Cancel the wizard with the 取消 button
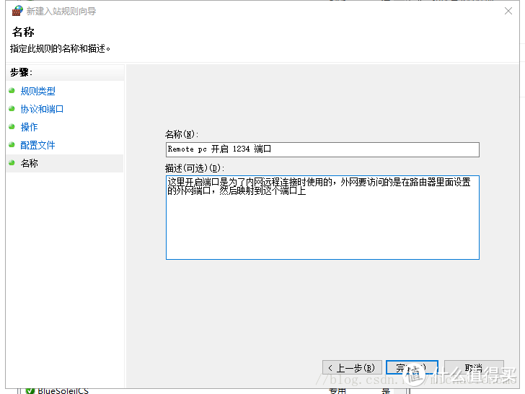 pyautogui.click(x=473, y=368)
